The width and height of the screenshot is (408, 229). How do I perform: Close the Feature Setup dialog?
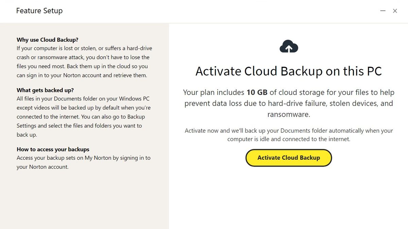click(x=395, y=11)
